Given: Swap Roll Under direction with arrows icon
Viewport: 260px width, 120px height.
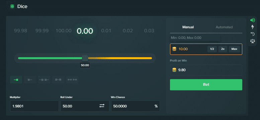Looking at the screenshot, I should click(102, 106).
